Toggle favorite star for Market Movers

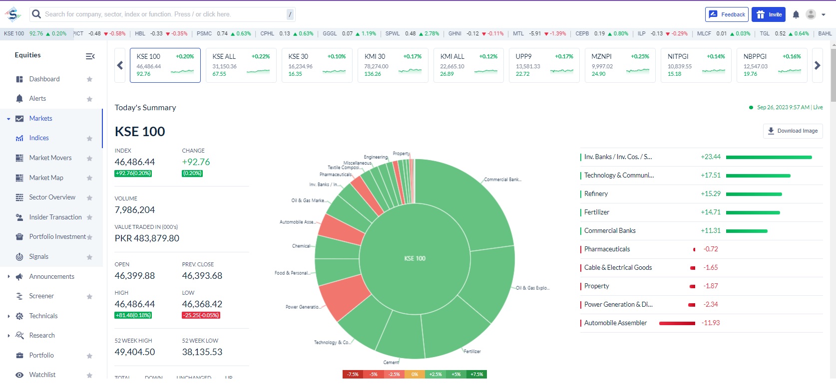tap(89, 159)
